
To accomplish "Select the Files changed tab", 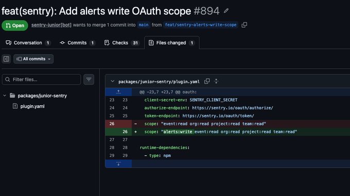I will [172, 43].
